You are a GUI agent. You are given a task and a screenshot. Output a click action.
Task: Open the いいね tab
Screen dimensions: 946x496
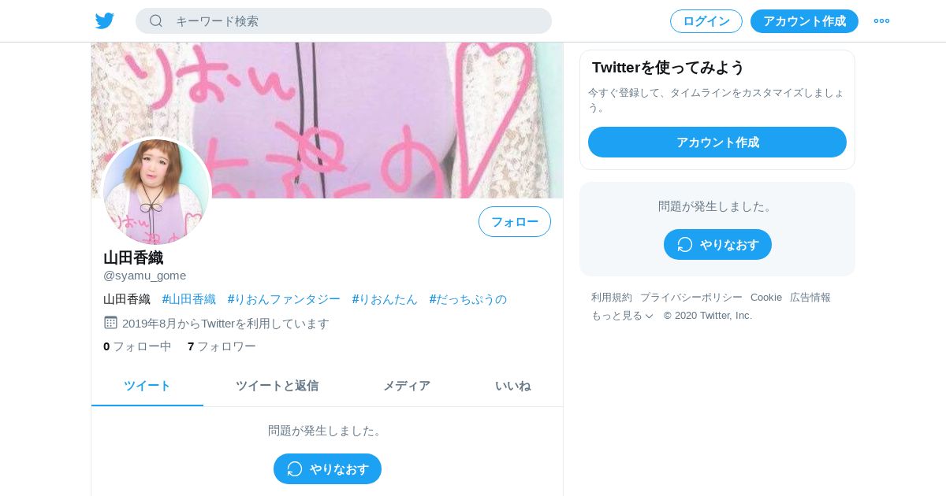point(512,386)
